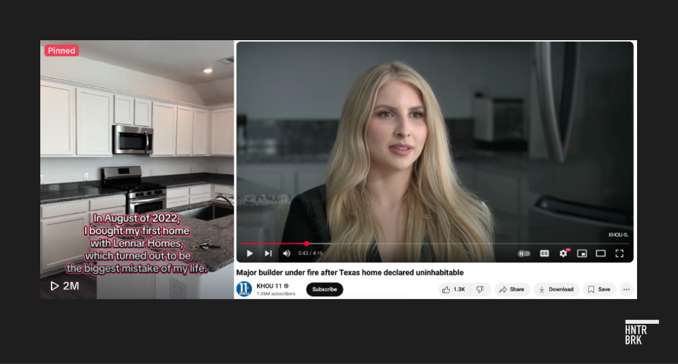678x364 pixels.
Task: Dislike the video
Action: [x=481, y=290]
